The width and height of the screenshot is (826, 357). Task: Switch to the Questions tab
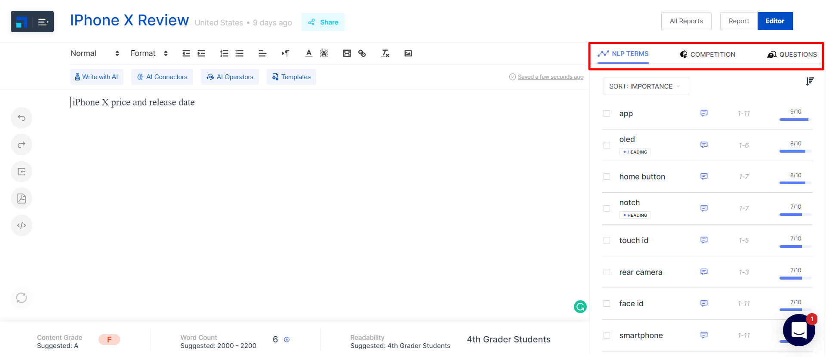[792, 55]
